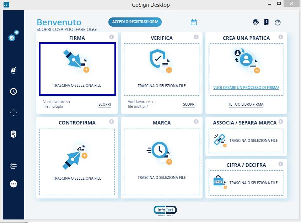Click the dotted circle icon in sidebar
This screenshot has height=223, width=301.
click(x=14, y=113)
